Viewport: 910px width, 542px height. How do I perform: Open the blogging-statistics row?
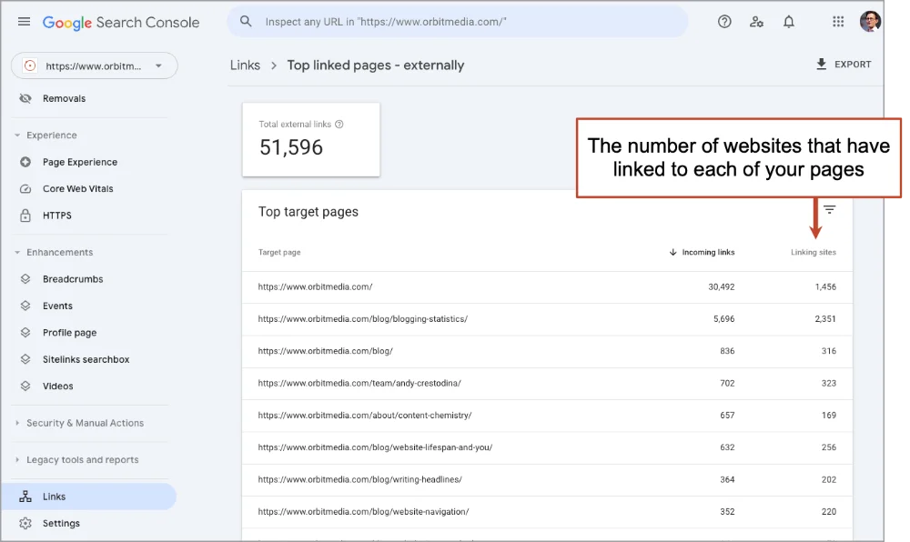[547, 319]
